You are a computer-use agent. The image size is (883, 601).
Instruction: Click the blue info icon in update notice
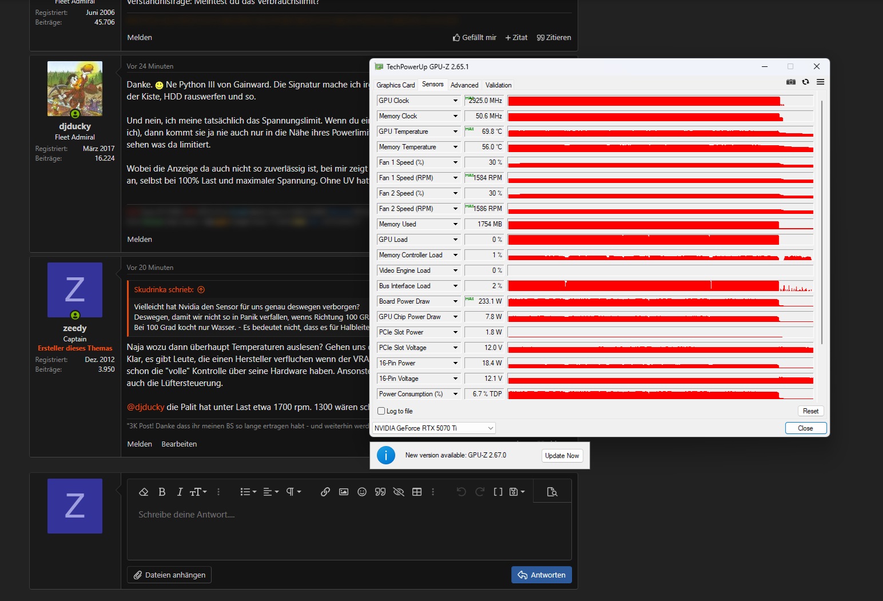pyautogui.click(x=386, y=455)
